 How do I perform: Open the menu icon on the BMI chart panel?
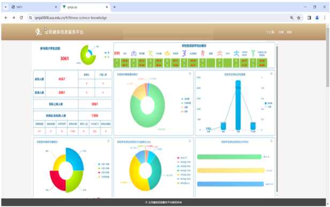[x=190, y=74]
